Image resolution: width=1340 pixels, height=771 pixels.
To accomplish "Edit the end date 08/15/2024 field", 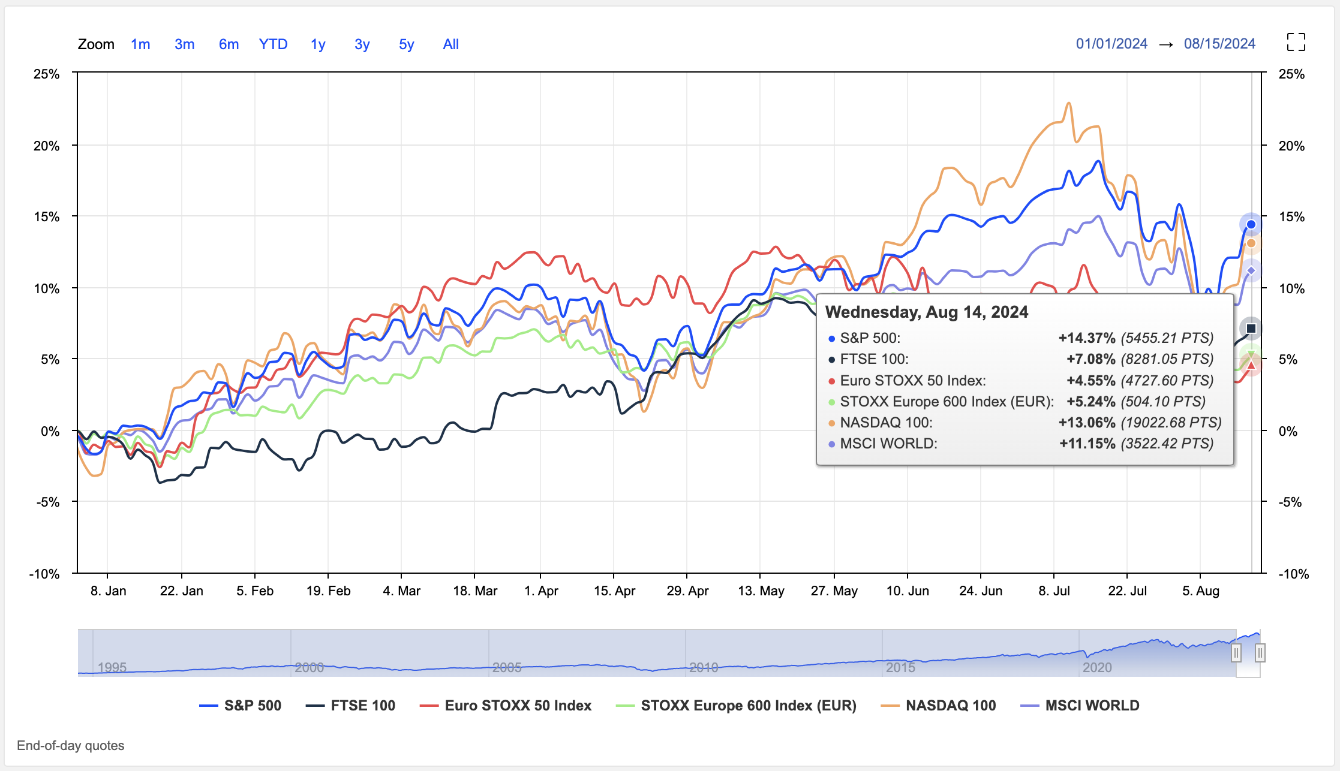I will (1219, 44).
